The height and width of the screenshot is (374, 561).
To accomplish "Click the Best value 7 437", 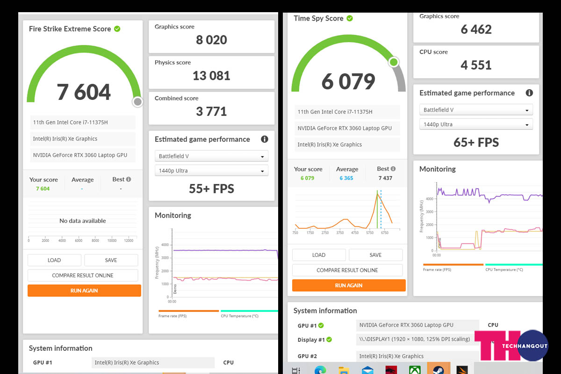I will tap(385, 178).
